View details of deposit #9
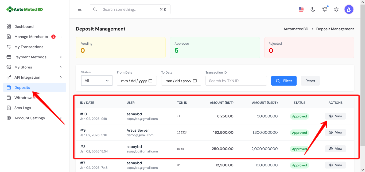Viewport: 365px width, 172px height. (x=335, y=132)
